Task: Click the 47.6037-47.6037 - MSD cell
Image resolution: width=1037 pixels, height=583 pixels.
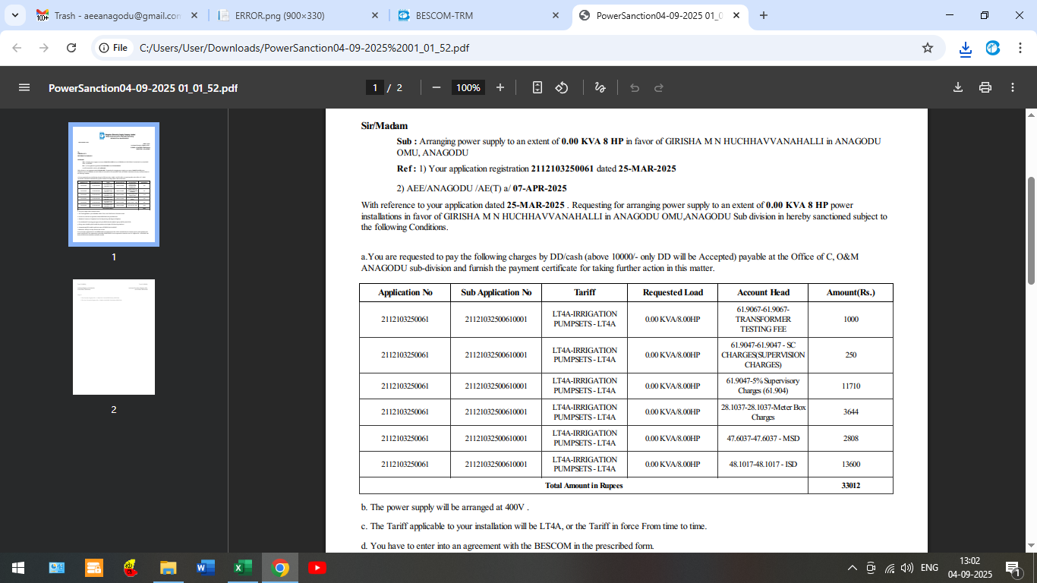Action: pos(763,438)
